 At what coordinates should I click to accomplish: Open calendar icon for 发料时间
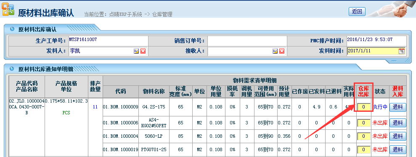[402, 51]
